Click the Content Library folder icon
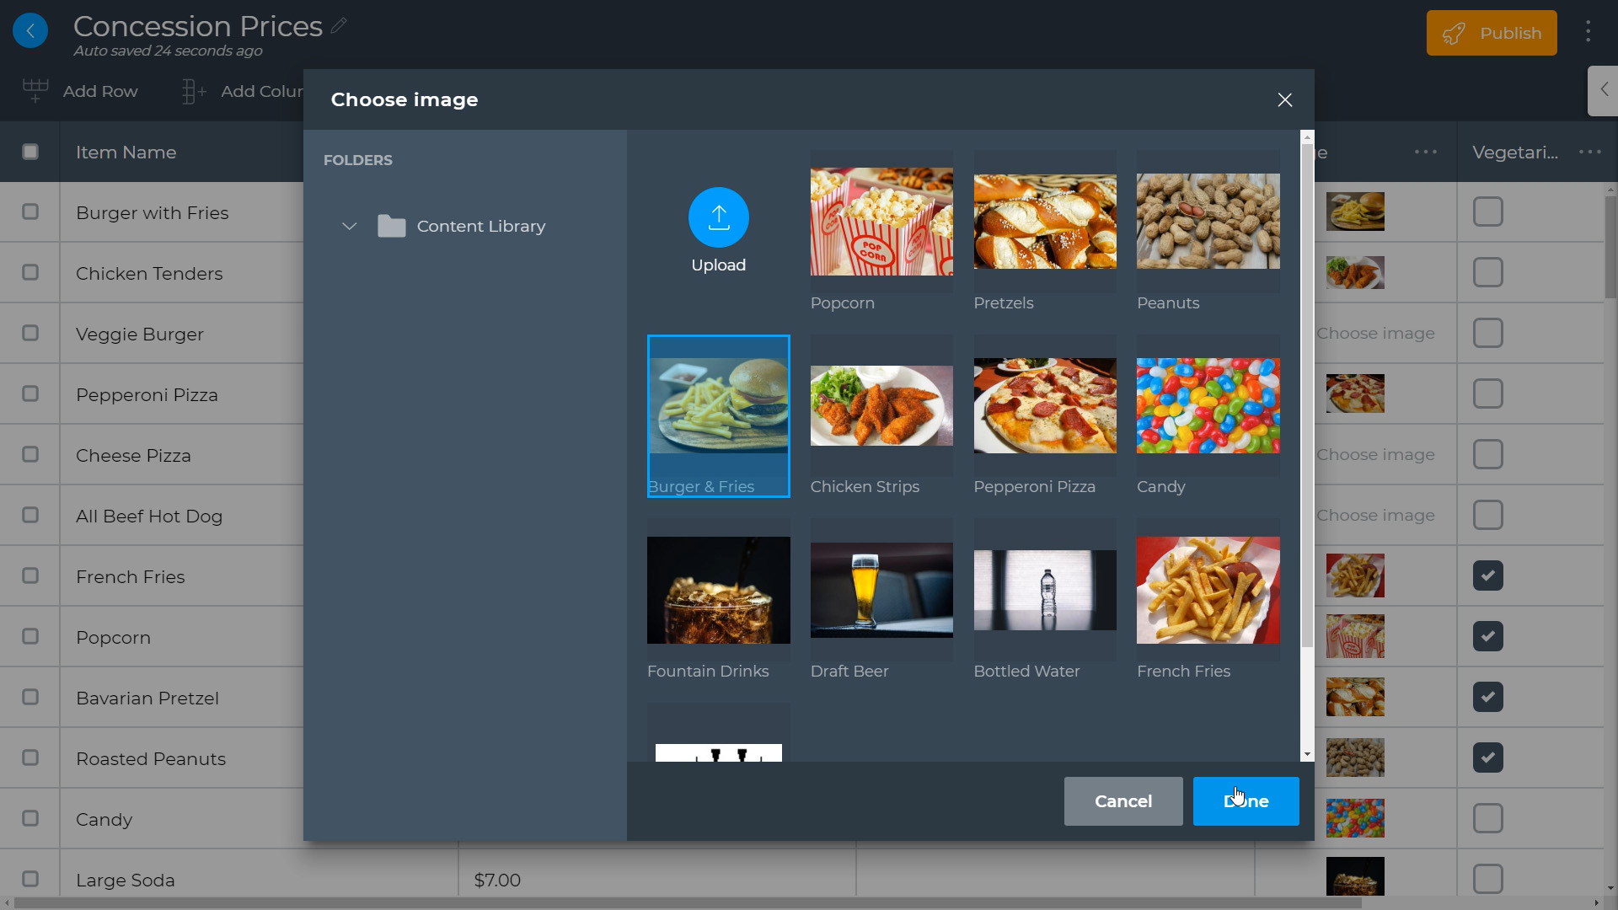Screen dimensions: 1618x910 (x=391, y=226)
